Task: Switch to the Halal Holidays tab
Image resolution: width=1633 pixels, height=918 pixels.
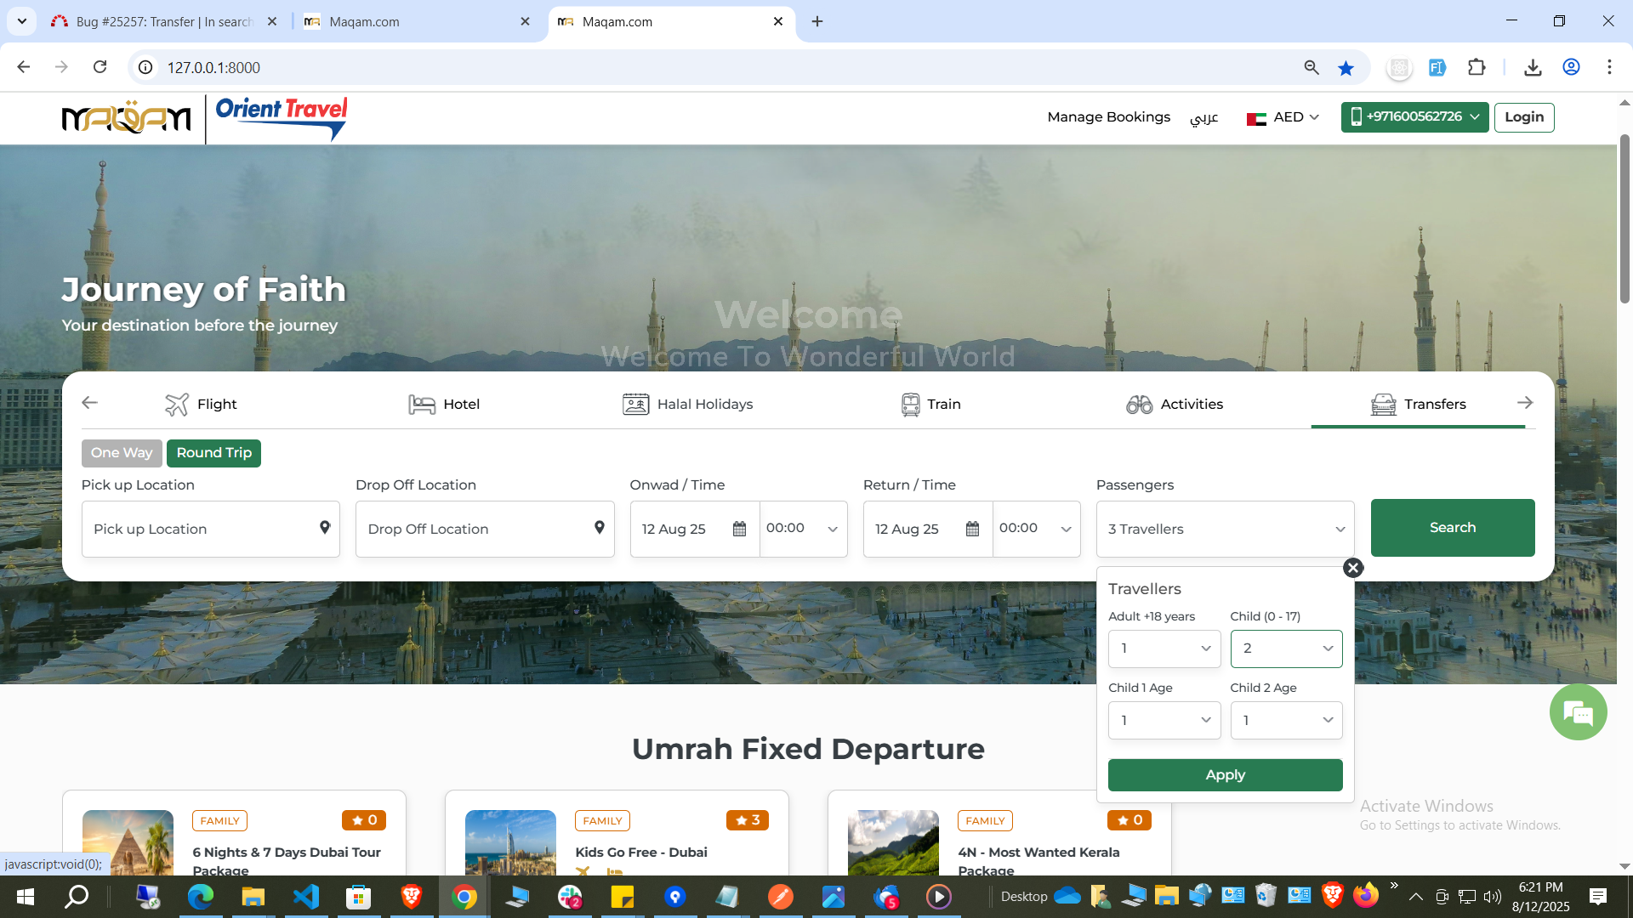Action: point(687,405)
